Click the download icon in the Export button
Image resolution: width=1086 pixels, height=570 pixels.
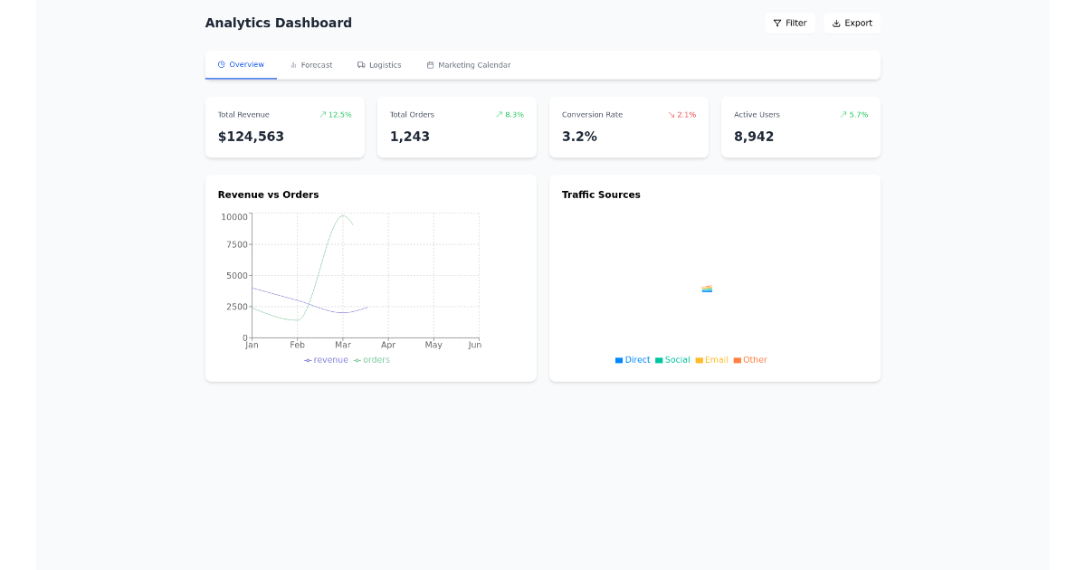[835, 23]
